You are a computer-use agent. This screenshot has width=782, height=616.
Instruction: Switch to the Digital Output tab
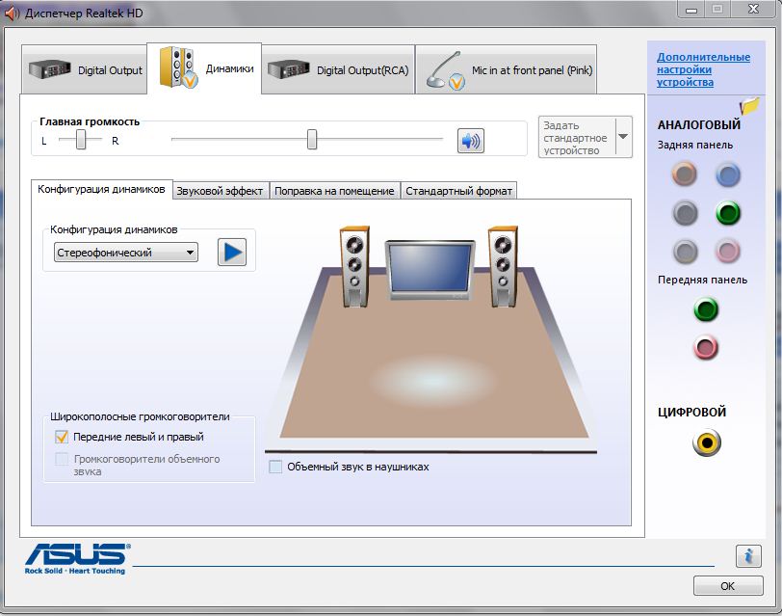coord(85,69)
